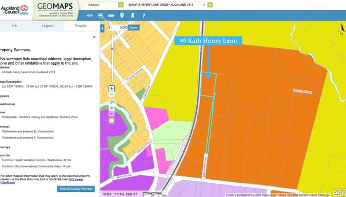Select the measure ruler tool

point(111,16)
